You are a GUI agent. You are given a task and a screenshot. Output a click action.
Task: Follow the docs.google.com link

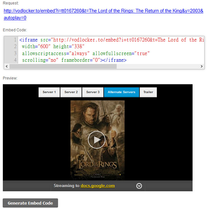pyautogui.click(x=98, y=186)
